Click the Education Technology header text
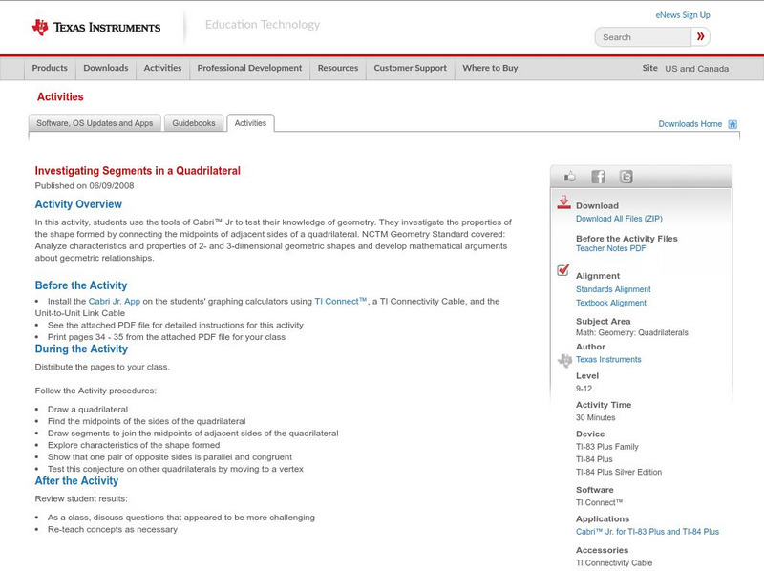Image resolution: width=764 pixels, height=571 pixels. click(x=263, y=25)
